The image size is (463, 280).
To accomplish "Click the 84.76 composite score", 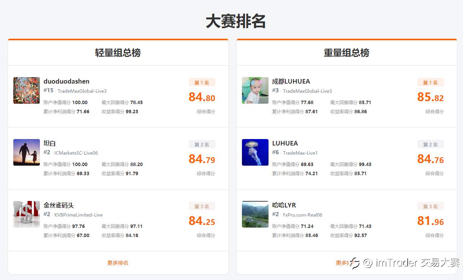I will click(x=431, y=159).
